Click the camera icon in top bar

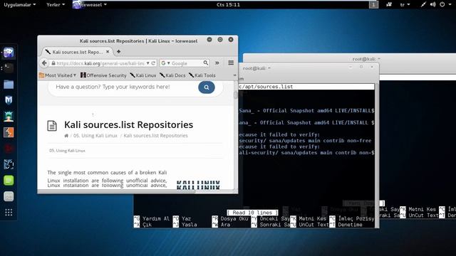389,4
